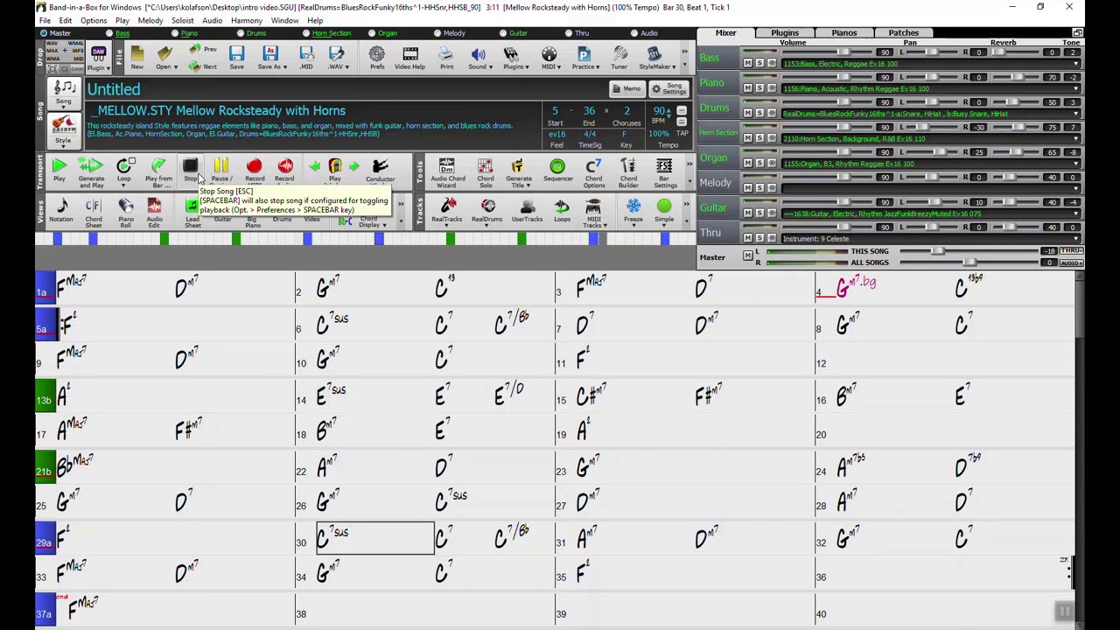Open the Sequencer tool
Screen dimensions: 1120x630
click(557, 170)
